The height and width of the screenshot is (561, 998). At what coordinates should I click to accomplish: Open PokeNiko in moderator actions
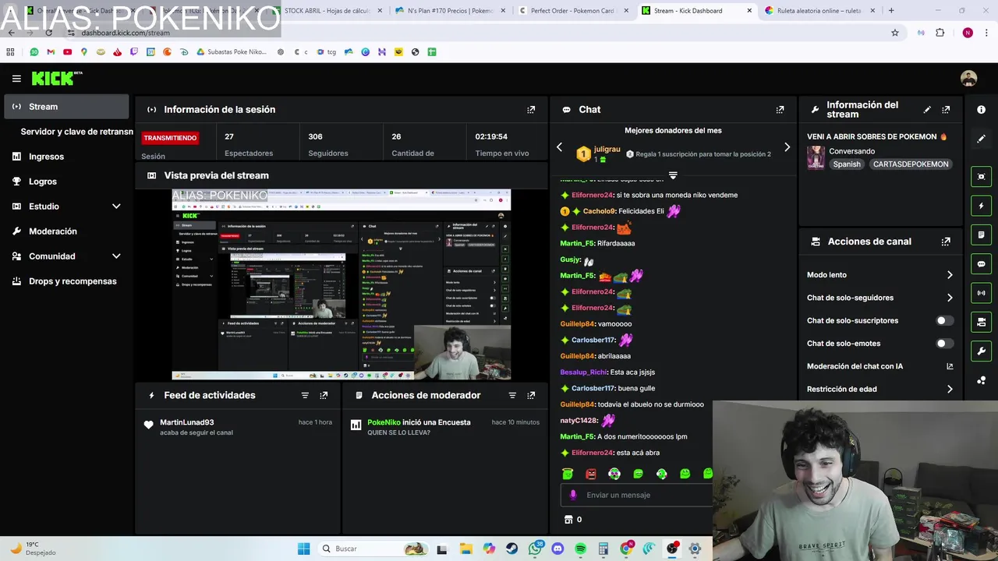click(x=384, y=422)
